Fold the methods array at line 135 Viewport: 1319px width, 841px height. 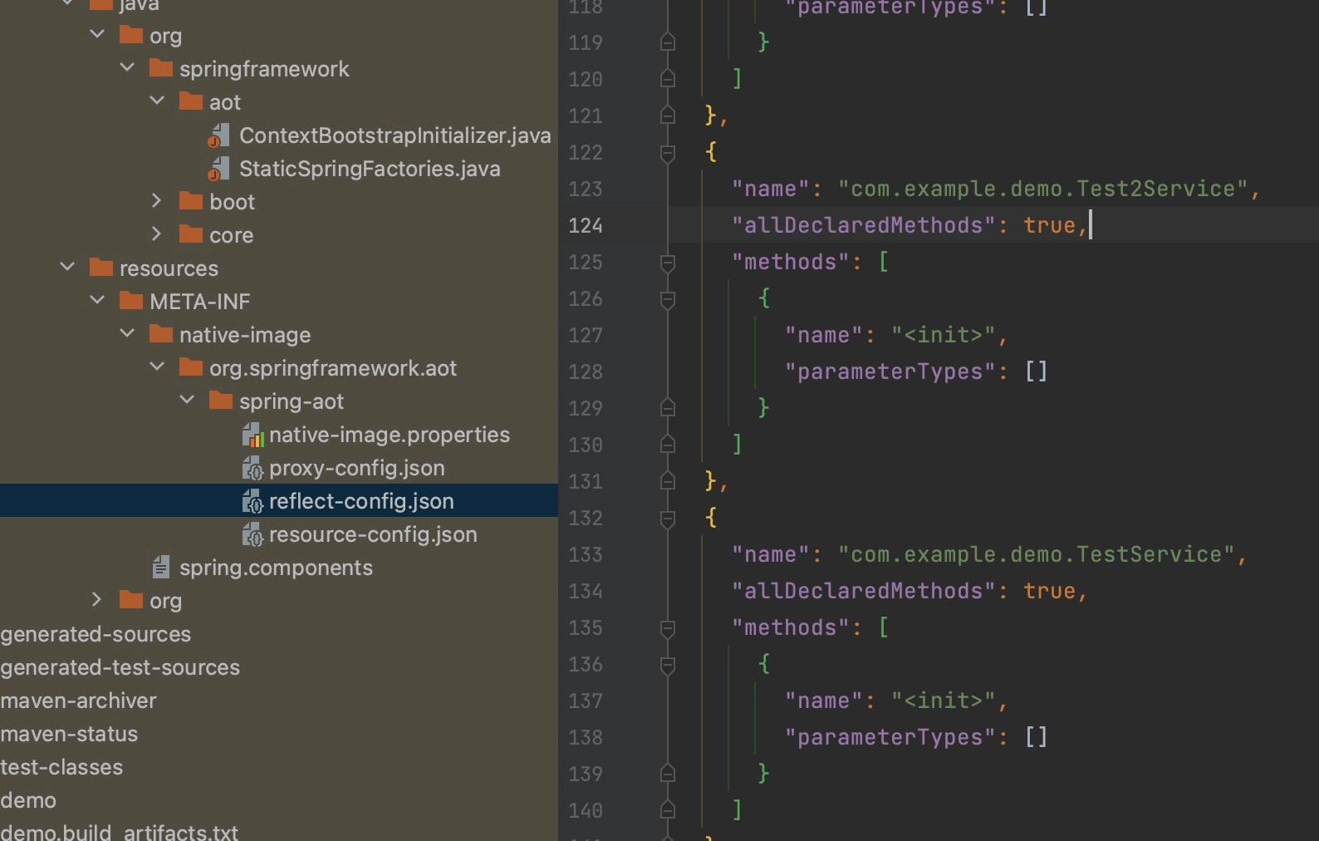click(x=667, y=628)
